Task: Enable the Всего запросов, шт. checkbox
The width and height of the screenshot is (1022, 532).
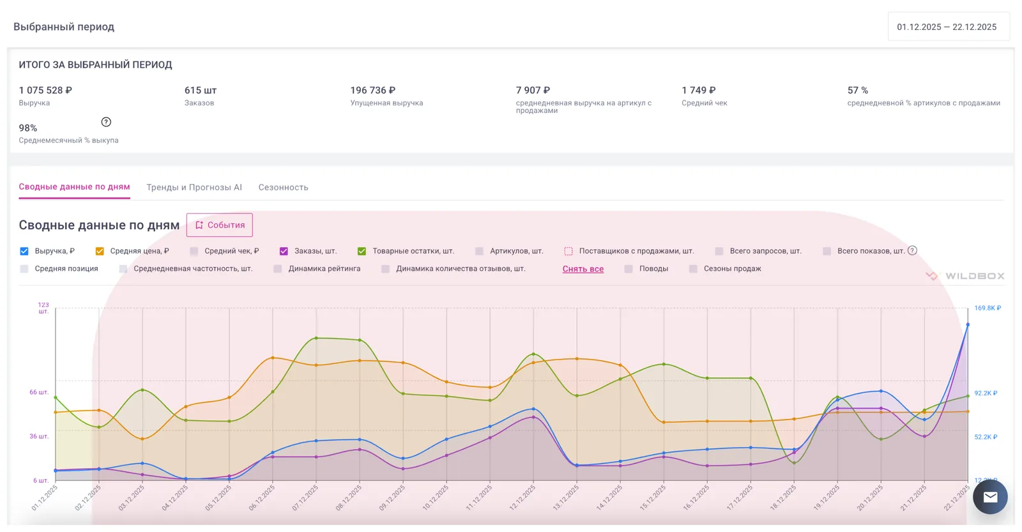Action: (719, 251)
